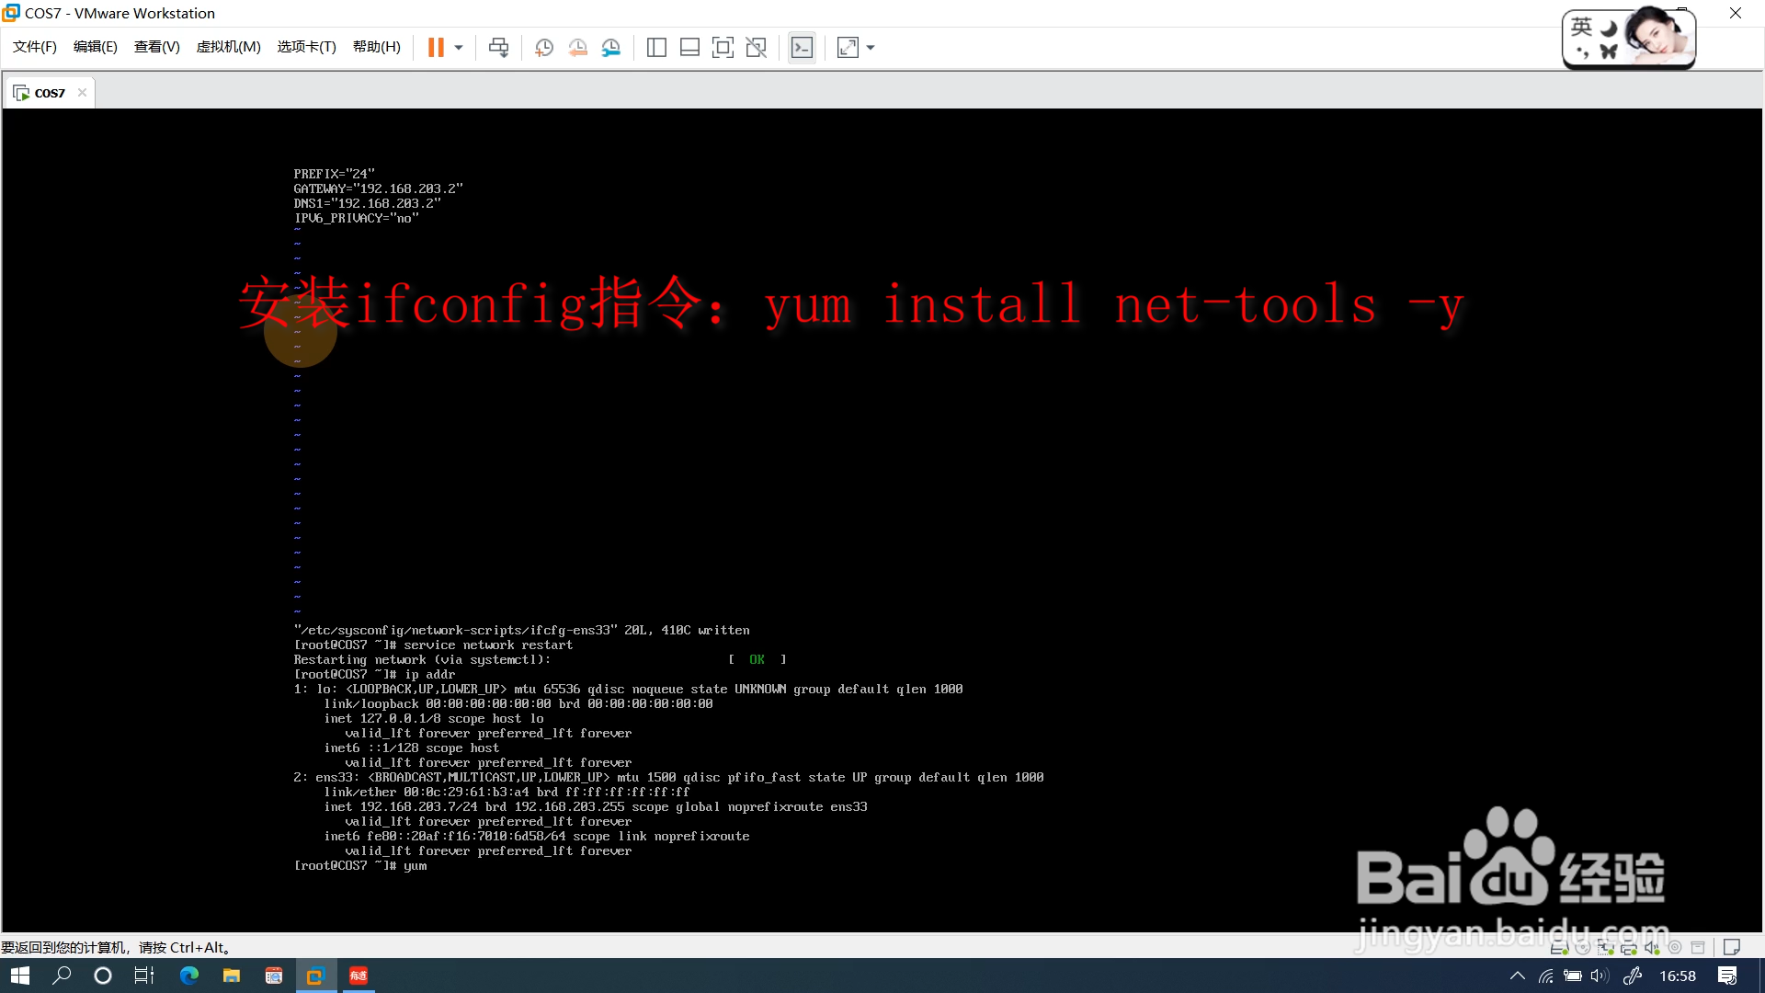Expand the stretch guest options dropdown arrow

[871, 48]
